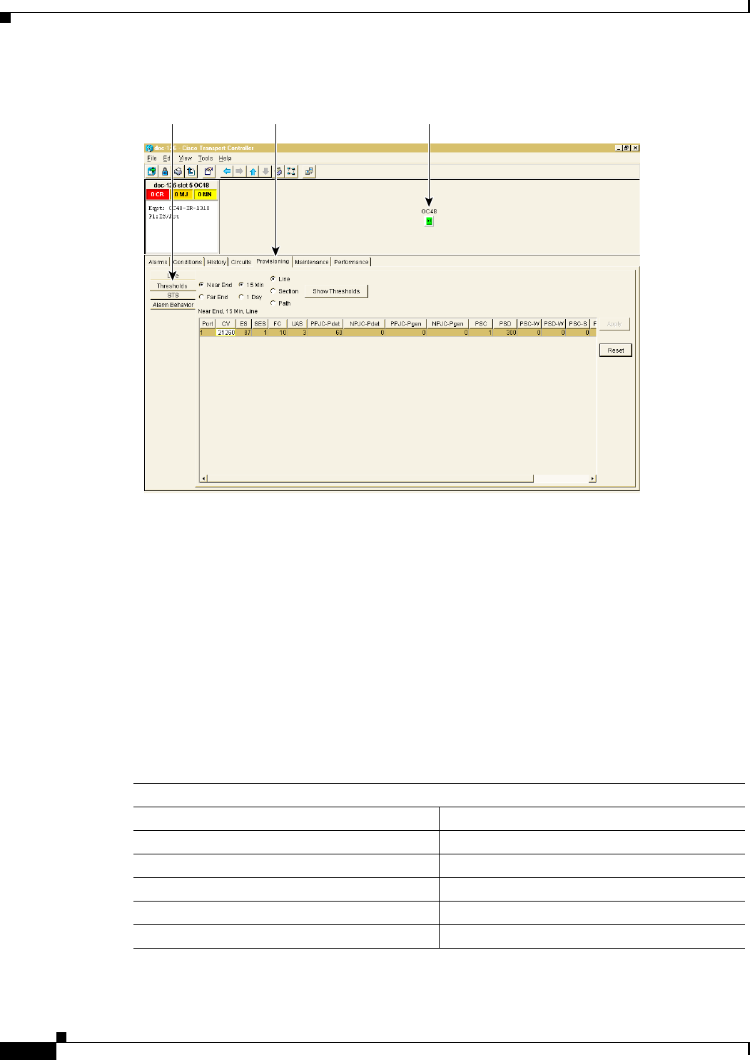
Task: Click the red 0 CR alarm indicator
Action: coord(158,194)
